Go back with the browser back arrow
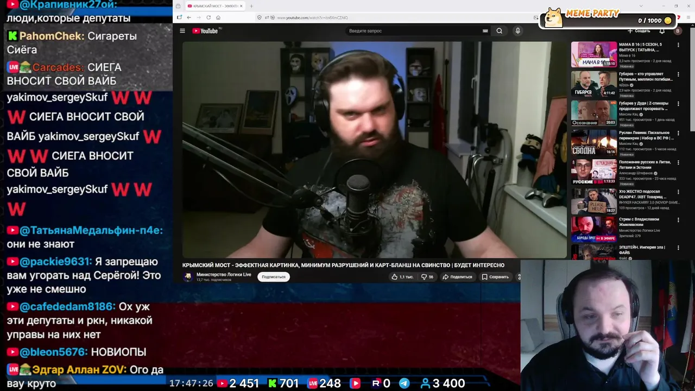 click(189, 17)
